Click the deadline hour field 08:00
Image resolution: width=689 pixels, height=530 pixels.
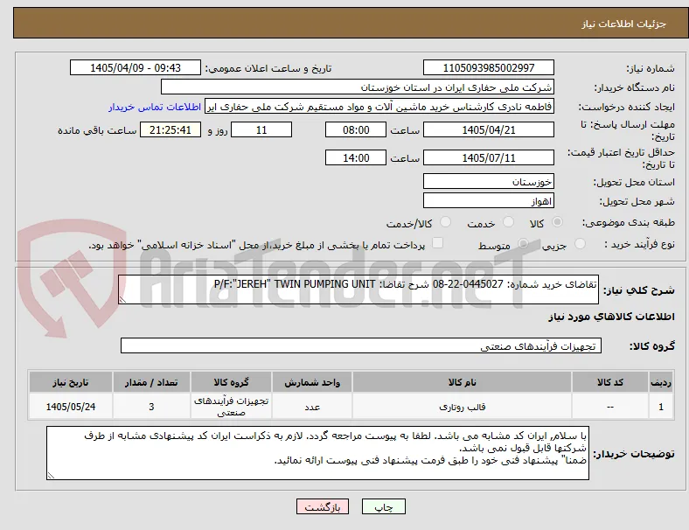coord(356,130)
